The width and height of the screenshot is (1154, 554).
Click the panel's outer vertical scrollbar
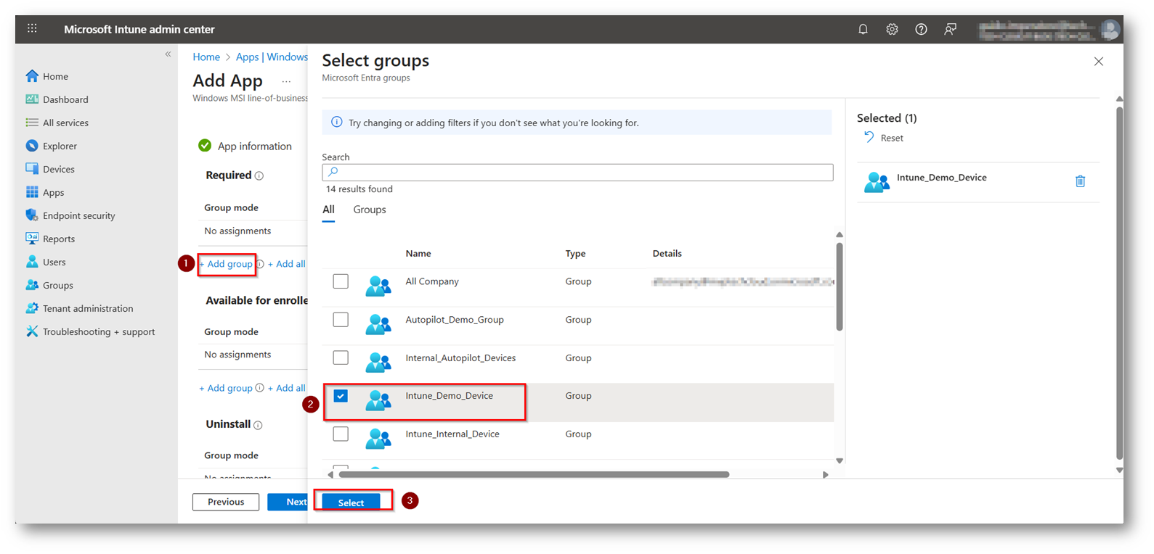pyautogui.click(x=1119, y=283)
